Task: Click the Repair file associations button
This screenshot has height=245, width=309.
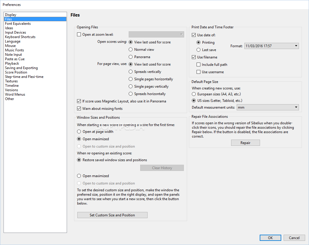Action: [245, 143]
